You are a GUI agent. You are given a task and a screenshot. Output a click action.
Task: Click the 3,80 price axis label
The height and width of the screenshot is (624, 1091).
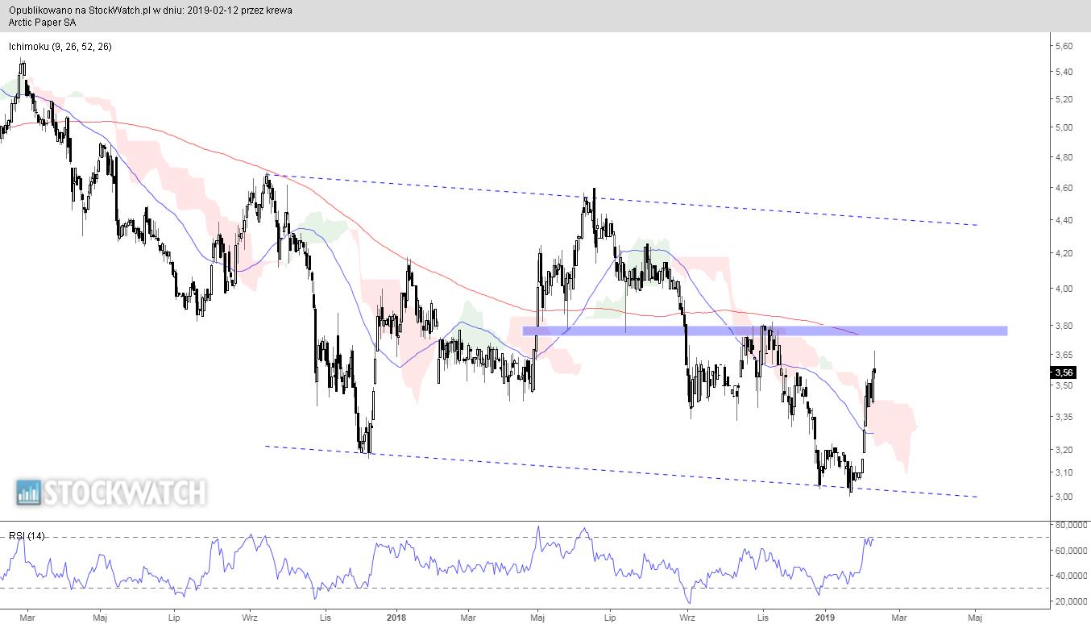pyautogui.click(x=1064, y=326)
